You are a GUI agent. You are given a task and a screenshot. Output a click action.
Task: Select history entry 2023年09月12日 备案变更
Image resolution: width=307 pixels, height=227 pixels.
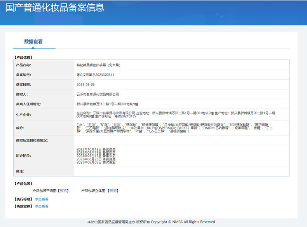click(x=96, y=156)
